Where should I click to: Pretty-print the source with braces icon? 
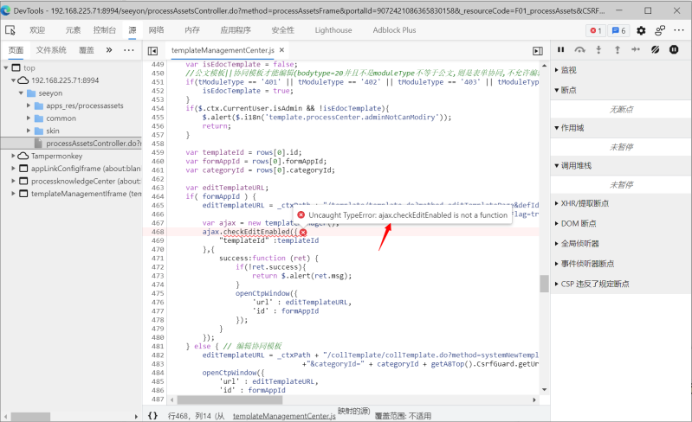pos(152,416)
